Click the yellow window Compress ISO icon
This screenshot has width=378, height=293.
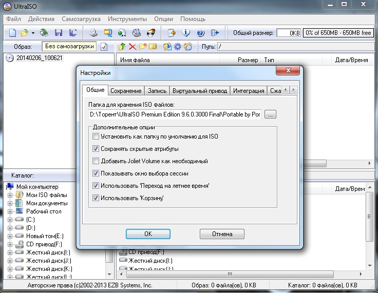(x=108, y=33)
